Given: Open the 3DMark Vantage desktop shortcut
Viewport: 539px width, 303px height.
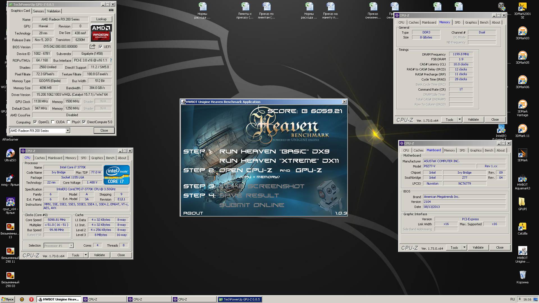Looking at the screenshot, I should click(x=522, y=108).
